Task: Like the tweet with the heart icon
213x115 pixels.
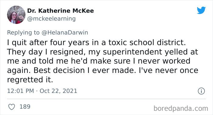Action: tap(12, 107)
